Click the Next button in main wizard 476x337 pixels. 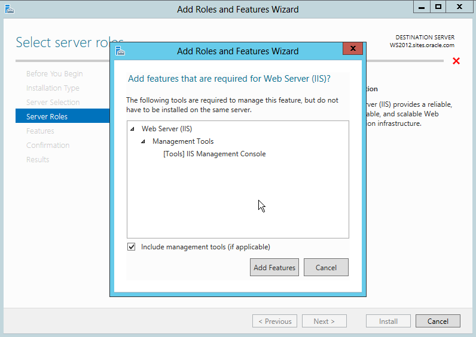point(324,321)
